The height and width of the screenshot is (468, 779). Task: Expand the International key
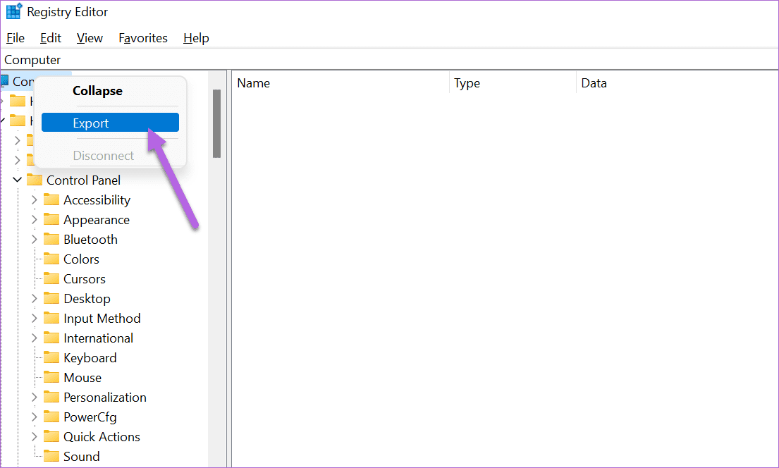pyautogui.click(x=35, y=338)
